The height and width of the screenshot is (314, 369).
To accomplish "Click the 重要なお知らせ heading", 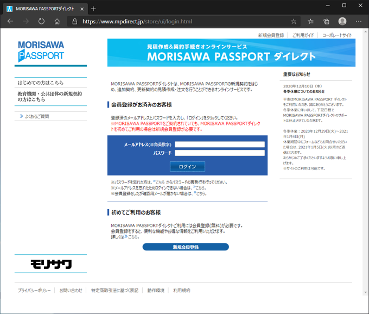I will pyautogui.click(x=296, y=74).
